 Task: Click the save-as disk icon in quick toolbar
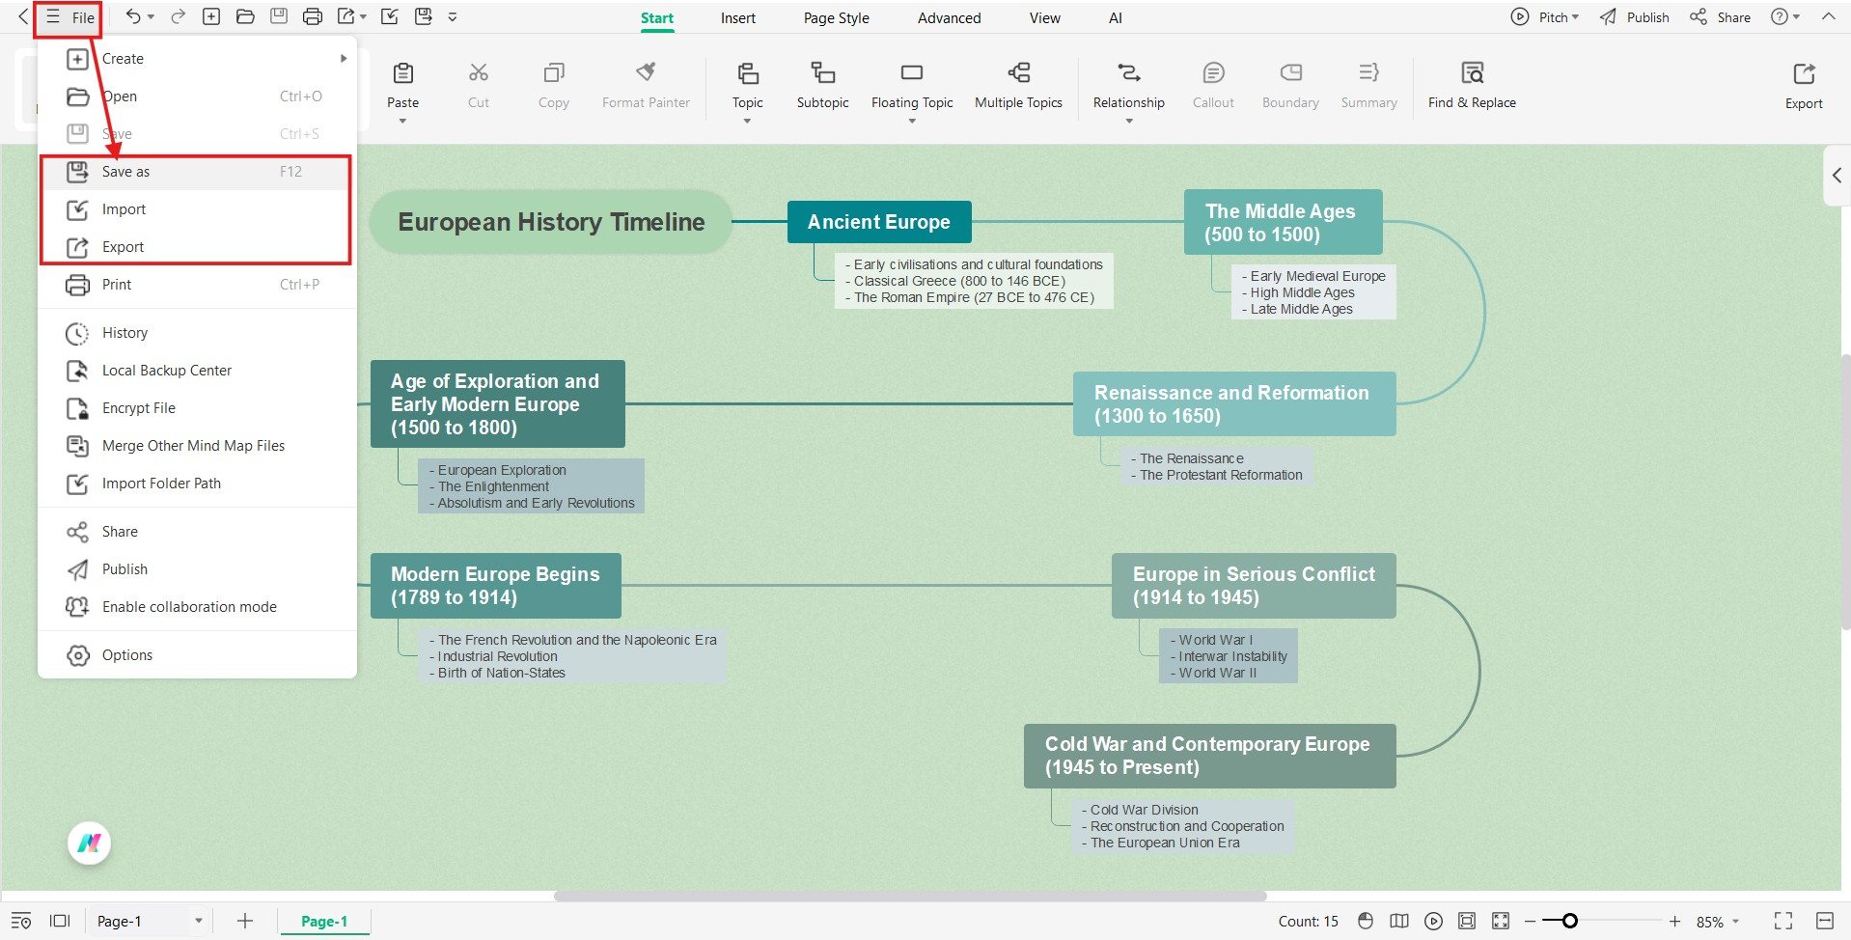coord(423,16)
